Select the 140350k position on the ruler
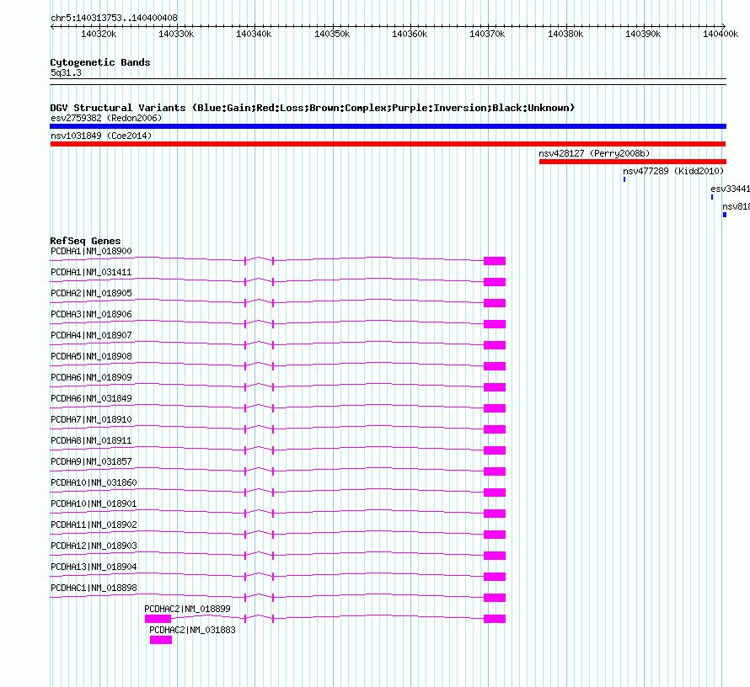750x687 pixels. 332,34
